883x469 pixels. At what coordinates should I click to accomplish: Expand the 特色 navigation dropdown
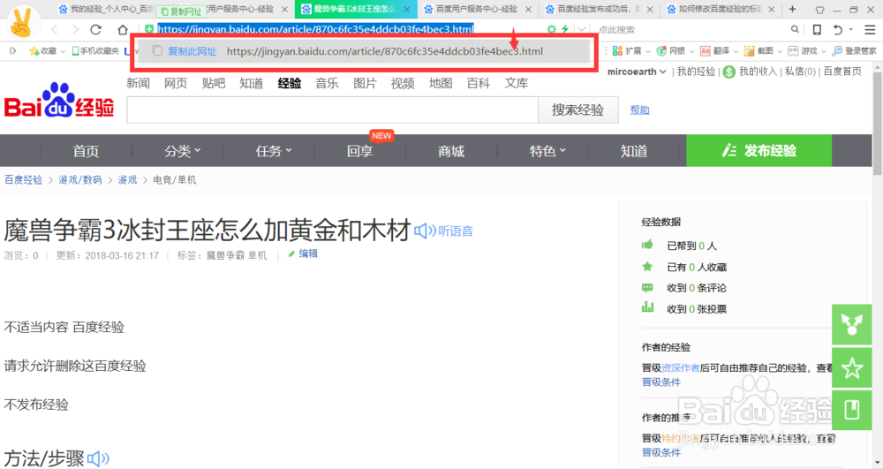562,150
